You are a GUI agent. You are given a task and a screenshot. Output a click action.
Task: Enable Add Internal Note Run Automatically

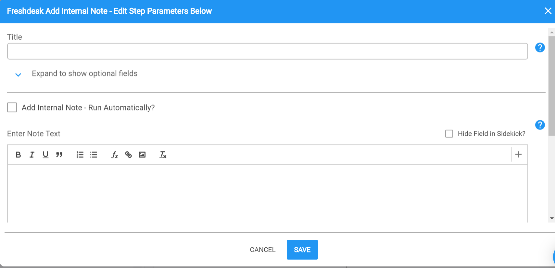click(12, 107)
